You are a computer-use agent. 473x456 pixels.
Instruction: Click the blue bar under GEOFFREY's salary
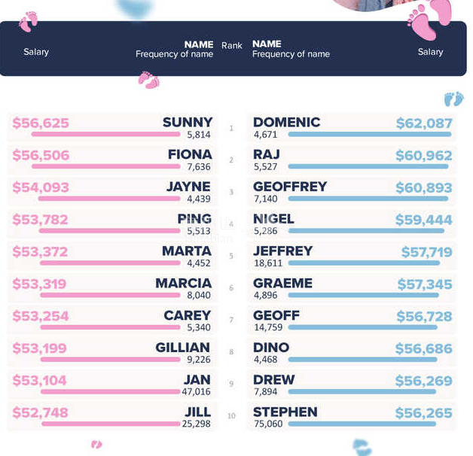(x=368, y=199)
